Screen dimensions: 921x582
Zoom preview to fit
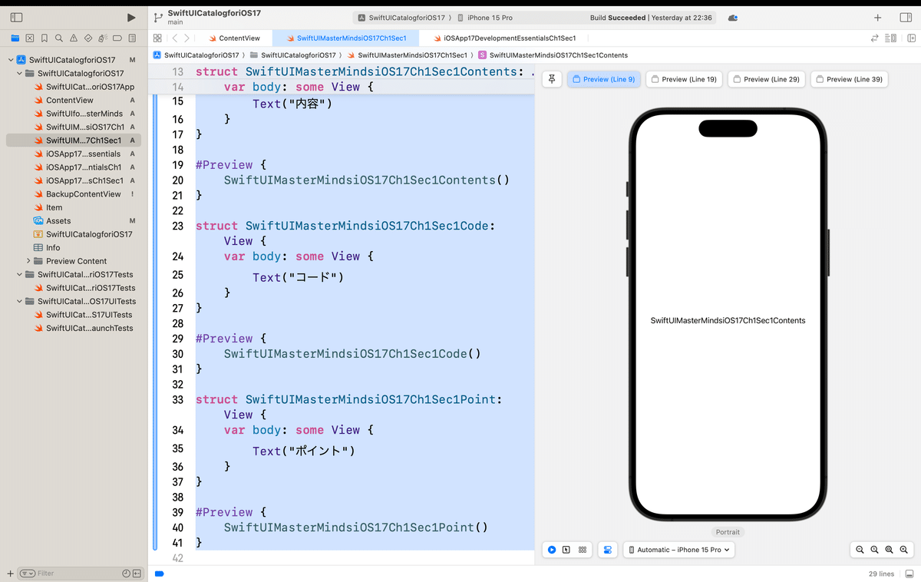tap(889, 550)
